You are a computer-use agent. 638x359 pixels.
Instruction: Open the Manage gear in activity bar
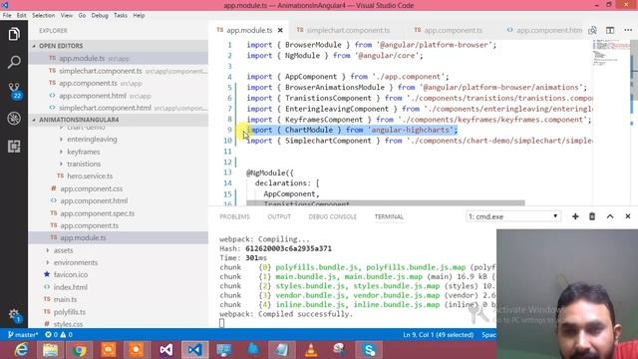(x=14, y=315)
